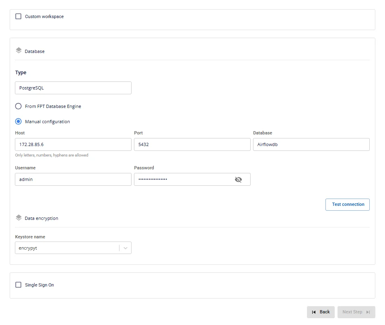Image resolution: width=385 pixels, height=325 pixels.
Task: Enable the Custom workspace checkbox
Action: [19, 16]
